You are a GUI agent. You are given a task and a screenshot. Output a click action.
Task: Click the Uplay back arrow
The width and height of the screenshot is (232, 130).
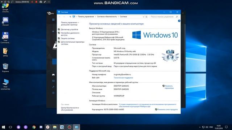pos(53,31)
